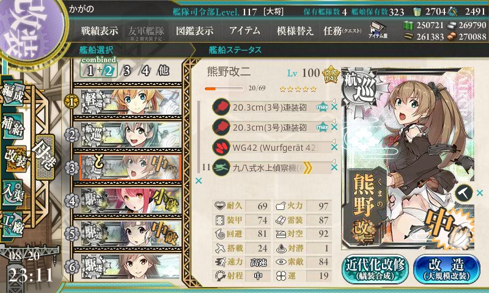Switch to fleet 3 tab
The height and width of the screenshot is (293, 489).
point(127,70)
